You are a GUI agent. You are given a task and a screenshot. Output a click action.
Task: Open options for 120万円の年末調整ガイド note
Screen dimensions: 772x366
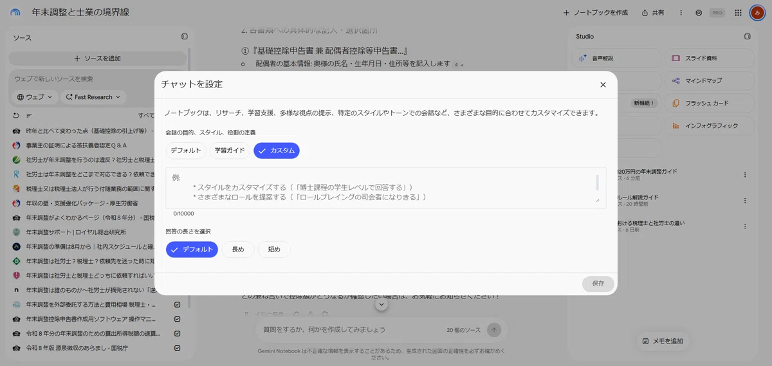pyautogui.click(x=745, y=175)
